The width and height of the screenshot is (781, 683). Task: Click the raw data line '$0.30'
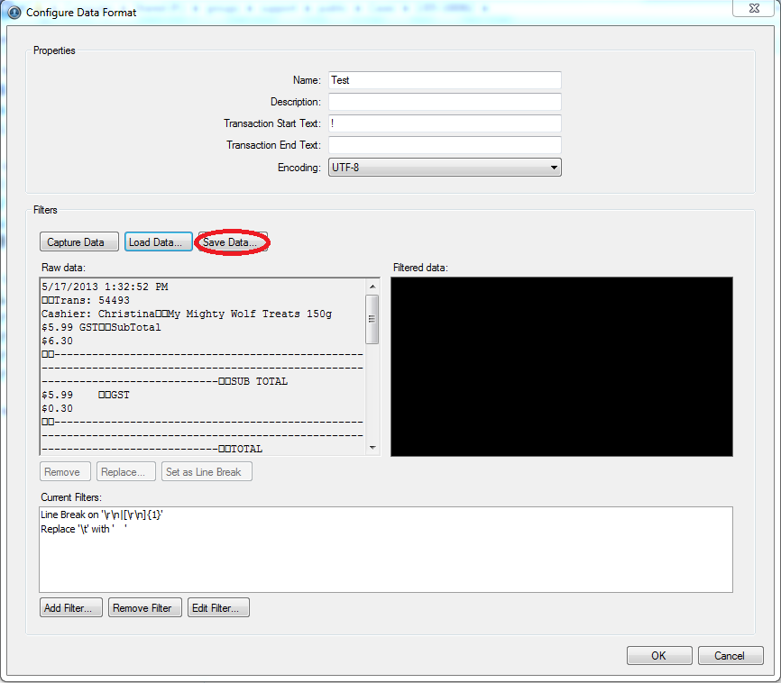58,408
